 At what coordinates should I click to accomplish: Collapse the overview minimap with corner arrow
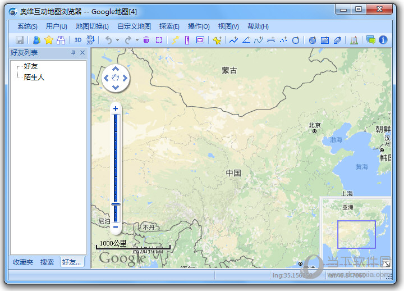click(387, 263)
